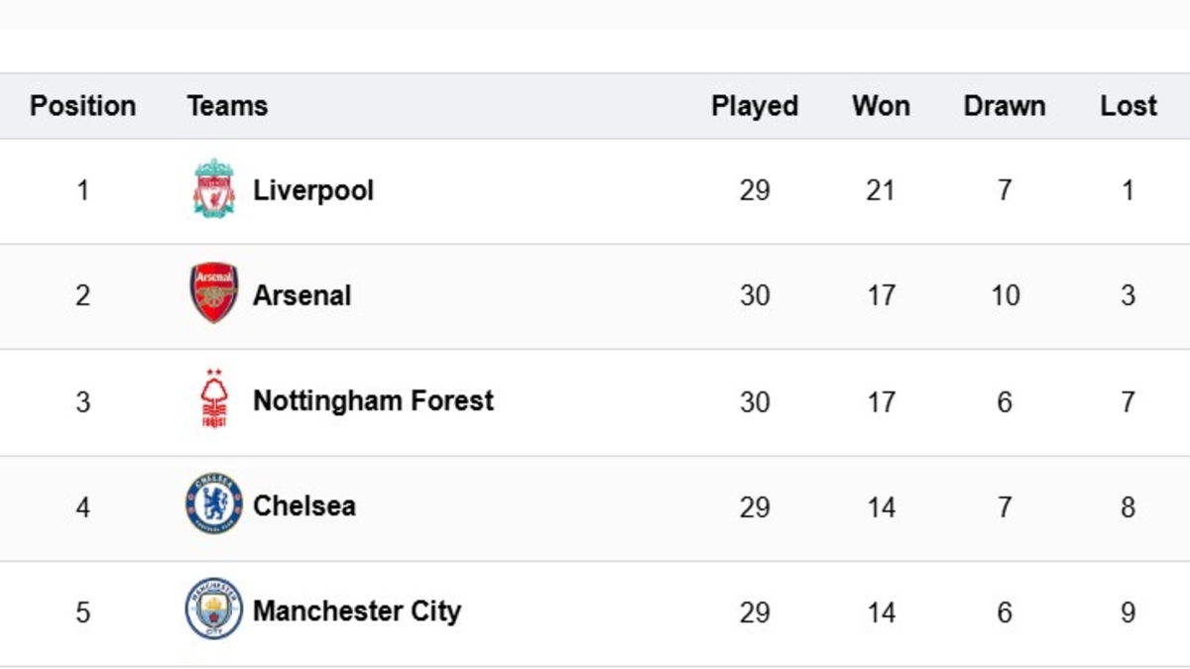The width and height of the screenshot is (1190, 669).
Task: Click the Manchester City crest
Action: [x=213, y=610]
